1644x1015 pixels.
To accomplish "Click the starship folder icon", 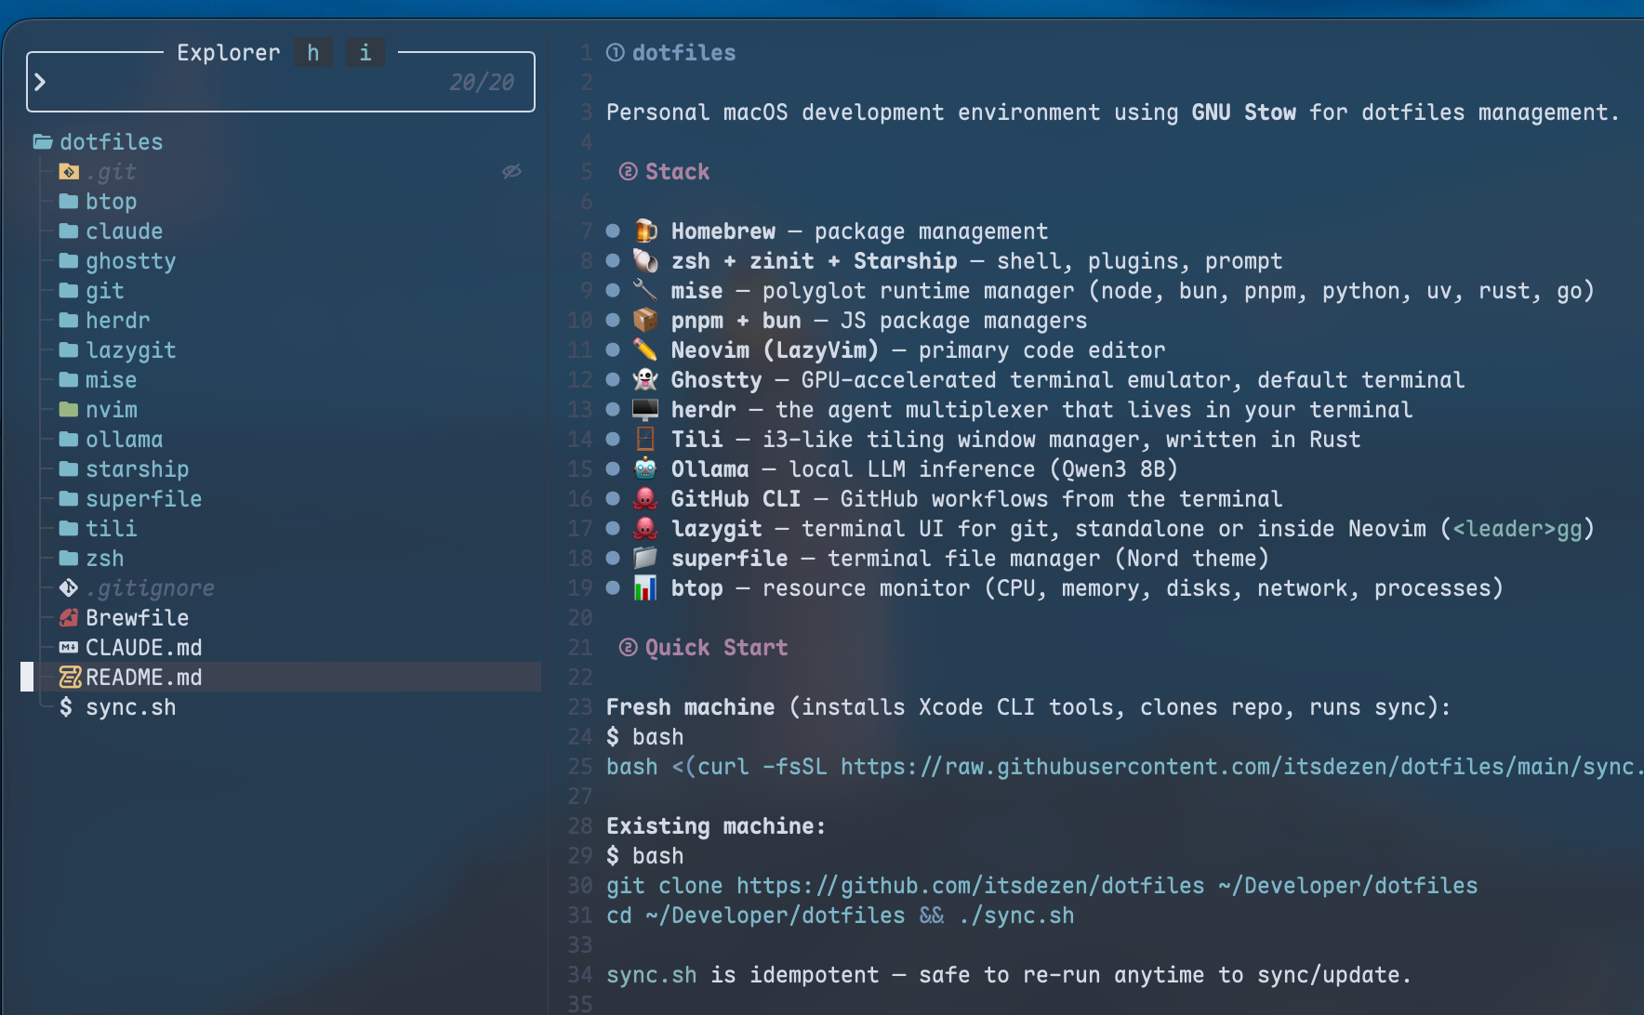I will pos(69,469).
